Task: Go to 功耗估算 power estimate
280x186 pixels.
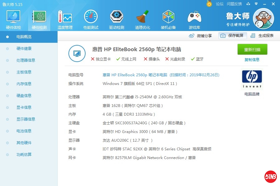Action: coord(24,155)
